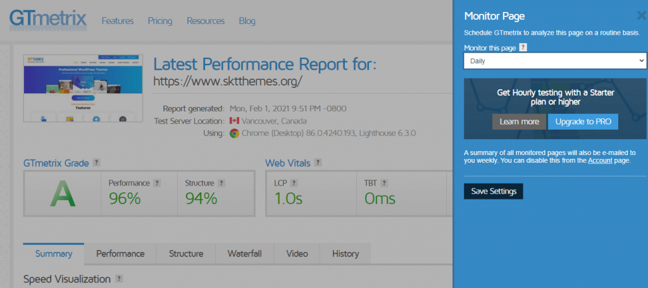Click the Monitor Page heading
Viewport: 648px width, 288px height.
(494, 16)
